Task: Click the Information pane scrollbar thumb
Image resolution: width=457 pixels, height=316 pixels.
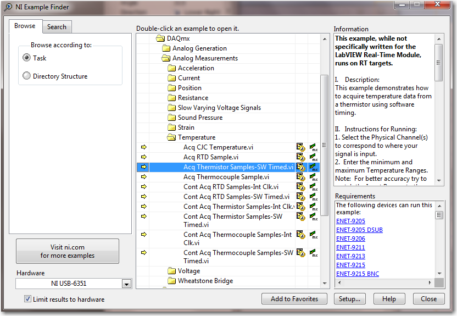Action: (x=439, y=63)
